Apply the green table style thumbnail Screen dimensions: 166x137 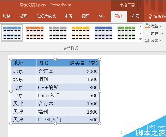point(126,33)
